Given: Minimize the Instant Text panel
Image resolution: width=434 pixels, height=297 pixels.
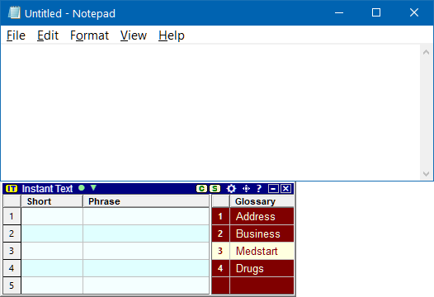Looking at the screenshot, I should (x=273, y=189).
